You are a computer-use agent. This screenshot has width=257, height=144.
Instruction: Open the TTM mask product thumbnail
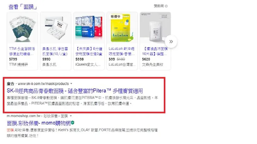pyautogui.click(x=23, y=28)
